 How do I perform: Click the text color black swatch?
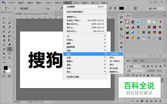point(122,8)
